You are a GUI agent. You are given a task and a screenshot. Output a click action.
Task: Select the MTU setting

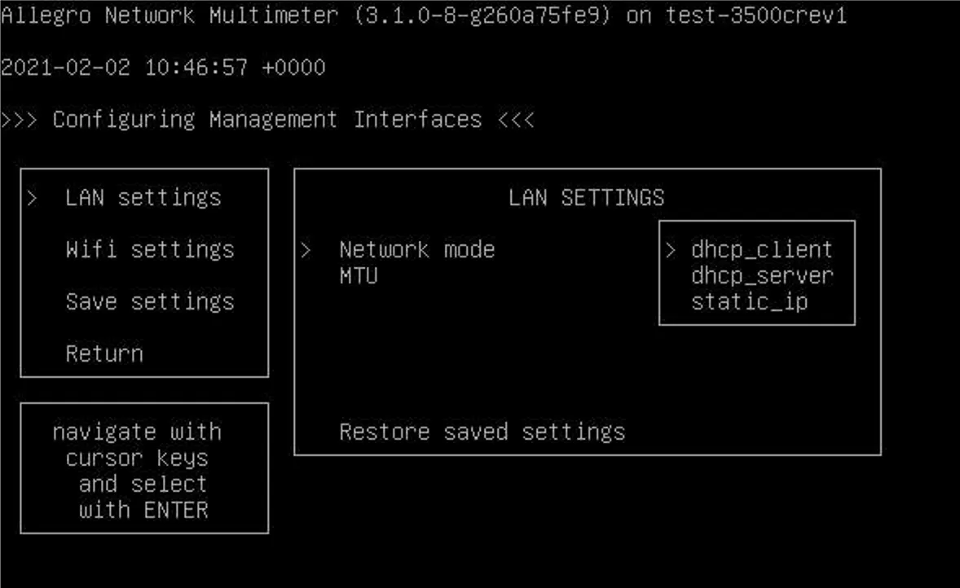click(358, 276)
